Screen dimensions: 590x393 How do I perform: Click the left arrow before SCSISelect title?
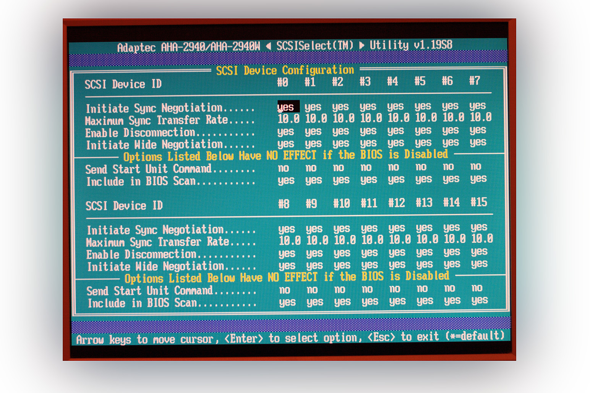tap(268, 46)
